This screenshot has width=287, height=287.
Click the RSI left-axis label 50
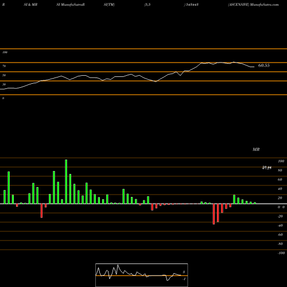click(4, 75)
